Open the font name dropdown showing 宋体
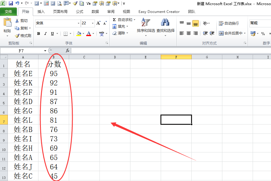The height and width of the screenshot is (181, 271). tap(78, 23)
